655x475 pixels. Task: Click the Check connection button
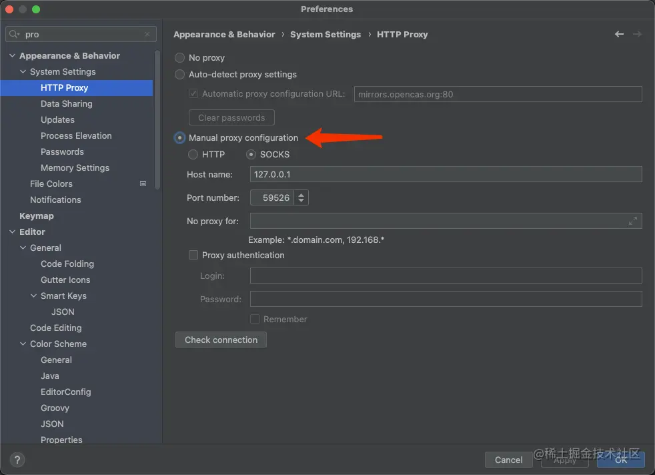(221, 340)
